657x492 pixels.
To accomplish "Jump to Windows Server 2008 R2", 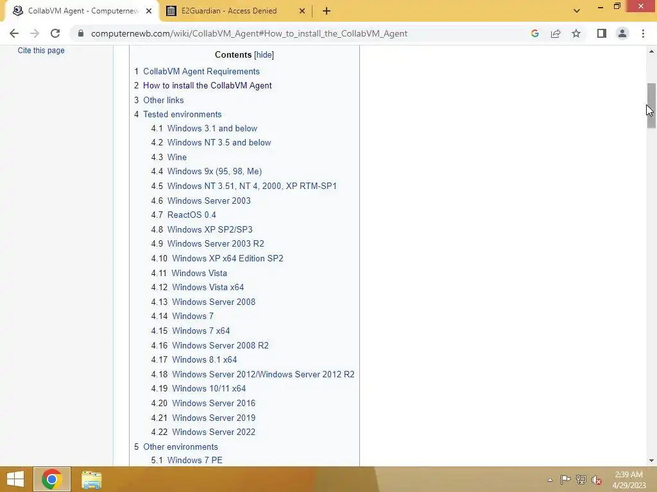I will pyautogui.click(x=221, y=345).
